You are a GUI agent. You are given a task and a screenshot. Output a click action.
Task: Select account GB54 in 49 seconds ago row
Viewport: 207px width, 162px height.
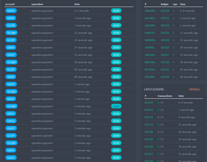[11, 77]
